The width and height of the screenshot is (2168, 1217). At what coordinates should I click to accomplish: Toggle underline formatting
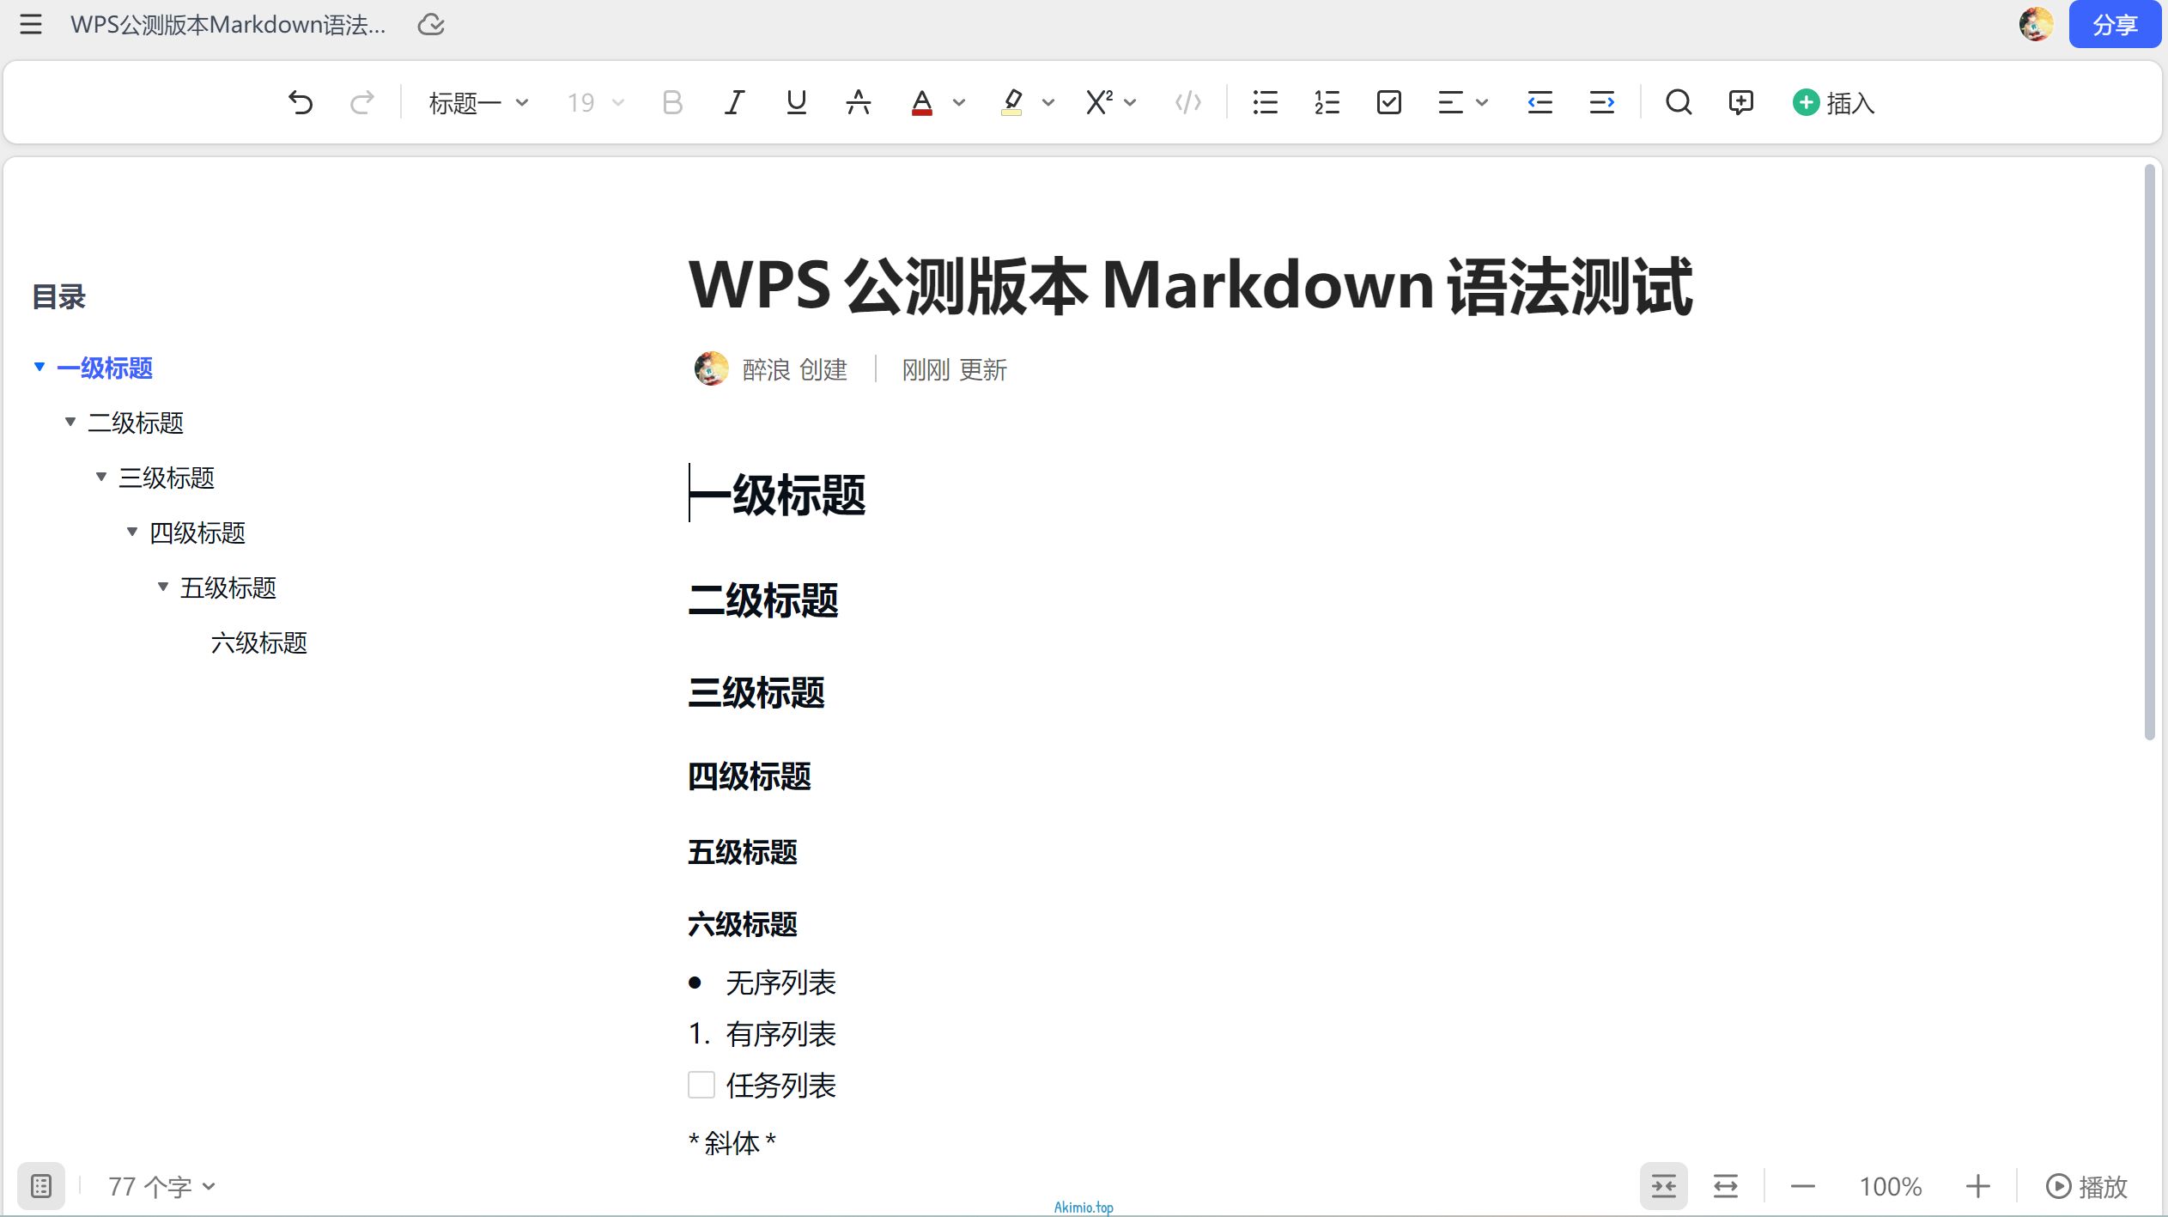(796, 102)
